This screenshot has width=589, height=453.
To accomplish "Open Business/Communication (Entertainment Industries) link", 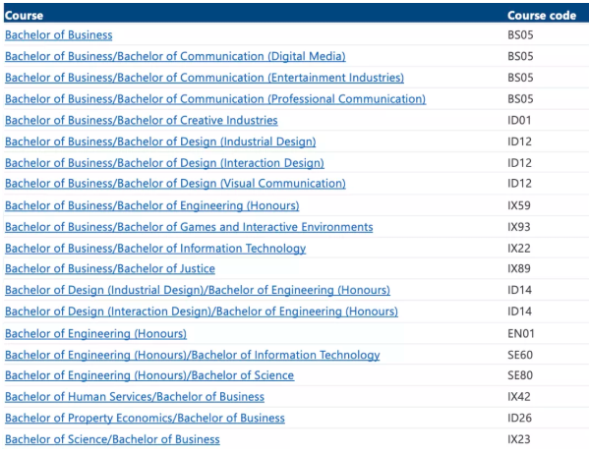I will tap(205, 78).
